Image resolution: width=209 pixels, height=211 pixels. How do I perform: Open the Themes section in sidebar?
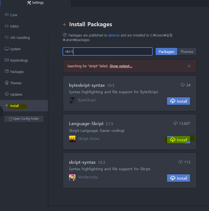click(x=24, y=83)
